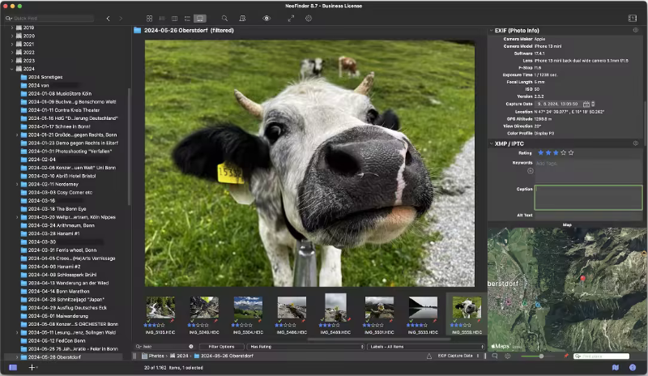
Task: Click the XMP / IPTC section options icon
Action: pos(635,143)
